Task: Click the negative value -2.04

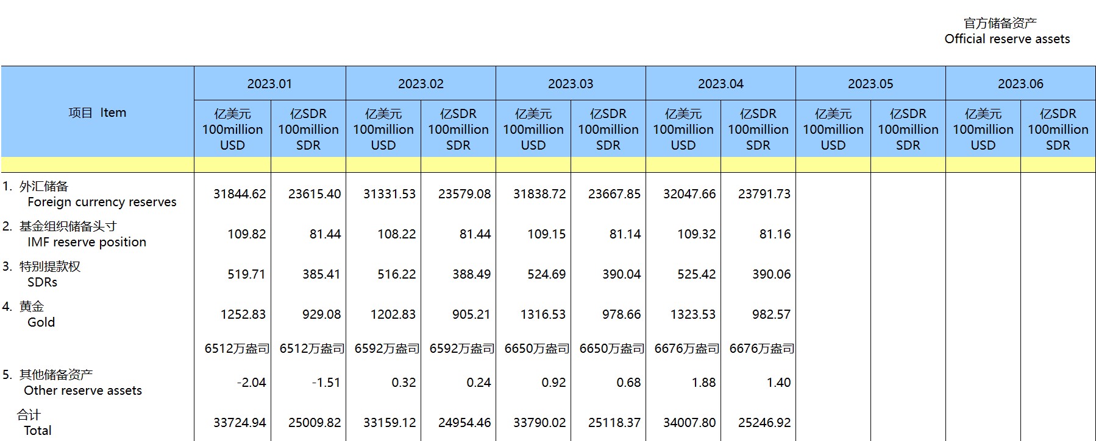Action: click(x=251, y=383)
